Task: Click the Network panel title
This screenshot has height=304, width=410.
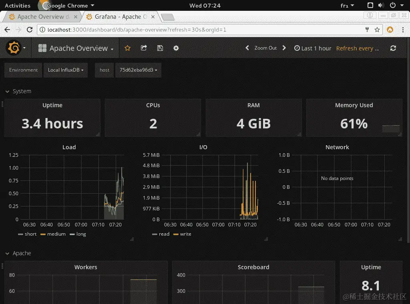Action: pyautogui.click(x=337, y=147)
